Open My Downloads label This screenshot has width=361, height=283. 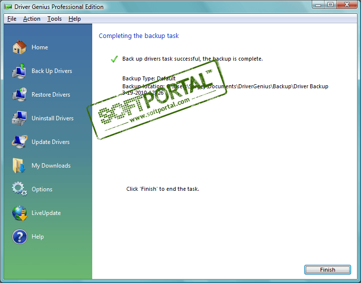pos(51,166)
